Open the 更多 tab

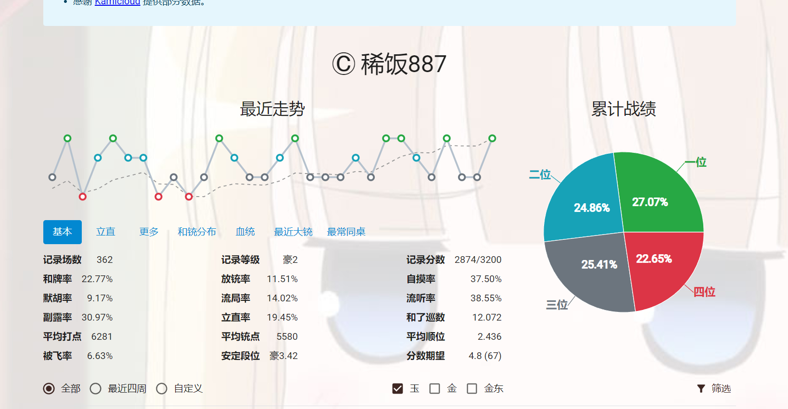(149, 232)
